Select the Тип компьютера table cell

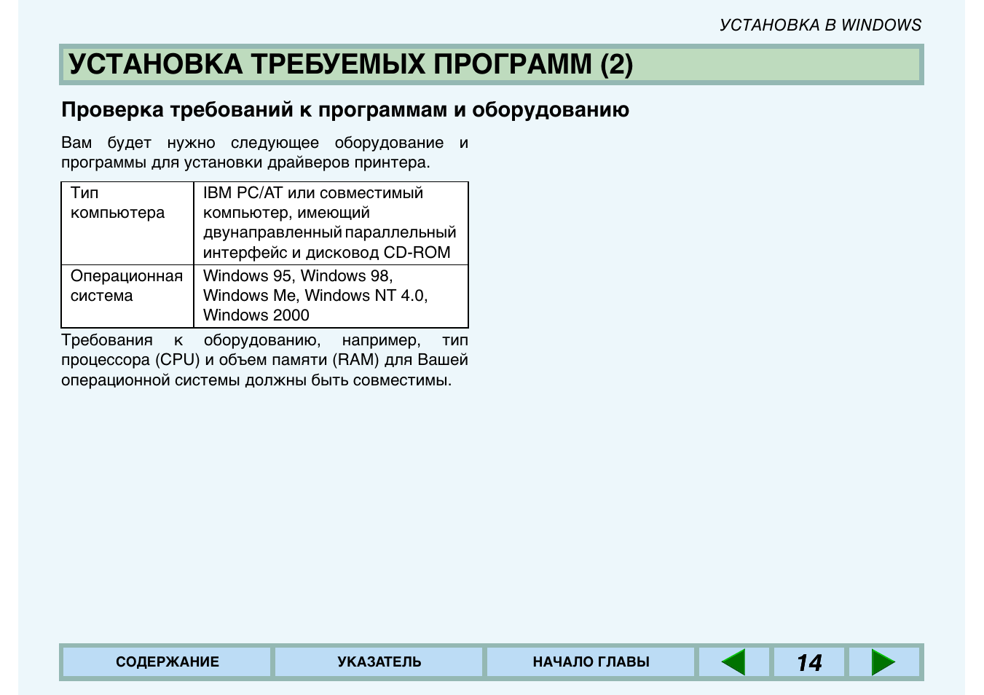[117, 203]
